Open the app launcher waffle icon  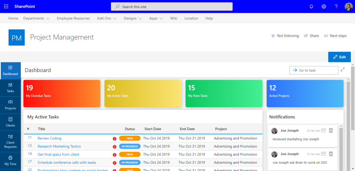[6, 6]
